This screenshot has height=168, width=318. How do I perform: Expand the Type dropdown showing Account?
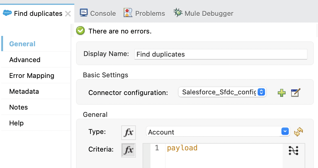tap(218, 132)
